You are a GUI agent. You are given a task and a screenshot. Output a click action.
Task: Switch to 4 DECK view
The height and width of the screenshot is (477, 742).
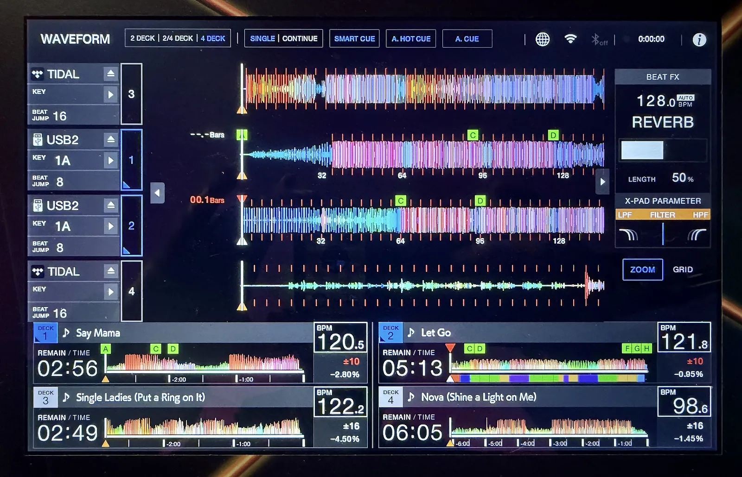click(213, 38)
